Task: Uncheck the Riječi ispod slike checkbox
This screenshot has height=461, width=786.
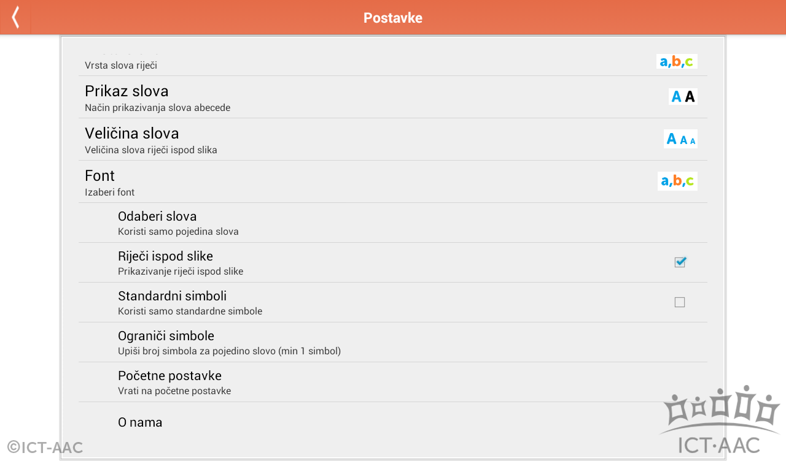Action: point(680,262)
